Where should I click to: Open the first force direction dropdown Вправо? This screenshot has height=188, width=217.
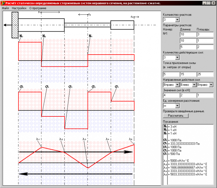[x=177, y=85]
